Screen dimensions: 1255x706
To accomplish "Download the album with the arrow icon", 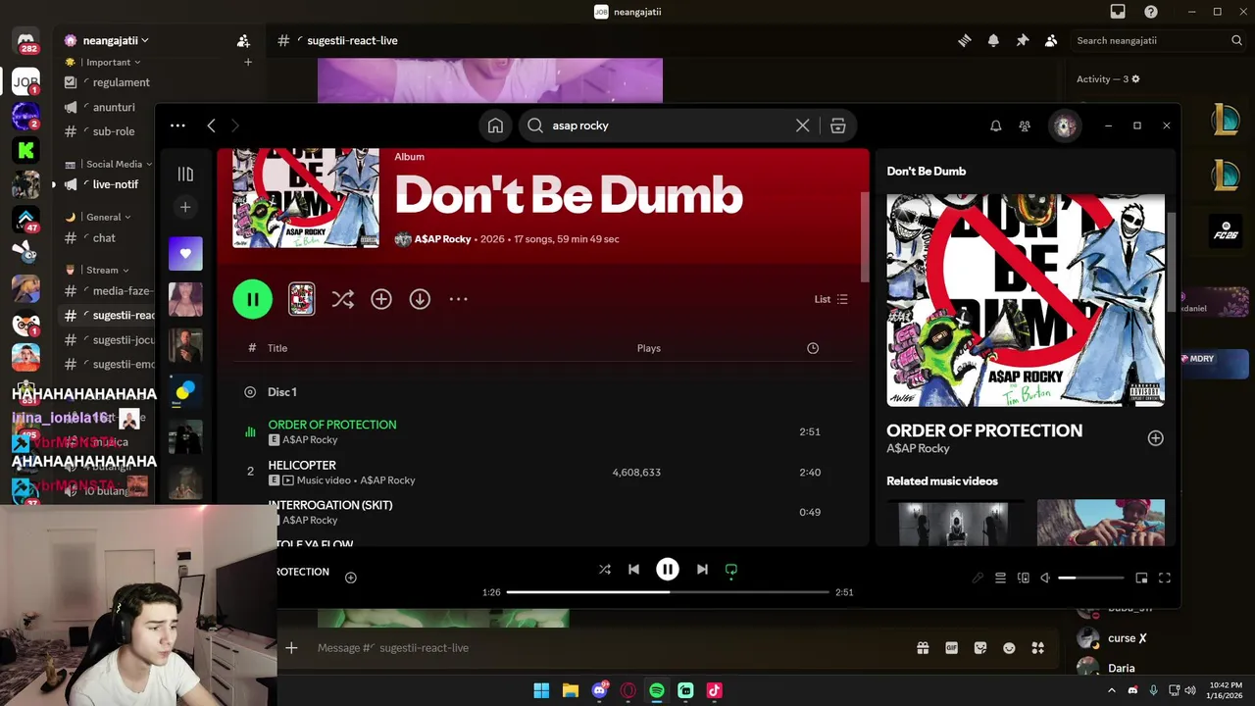I will click(420, 299).
